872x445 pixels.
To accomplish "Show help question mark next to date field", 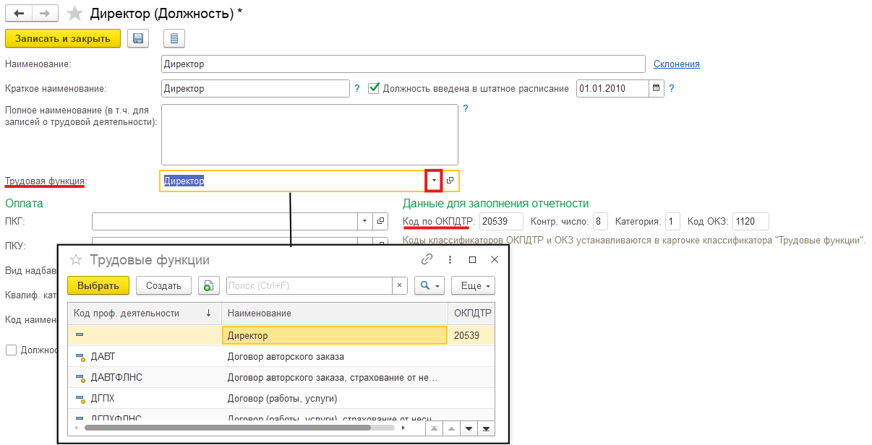I will [x=672, y=88].
